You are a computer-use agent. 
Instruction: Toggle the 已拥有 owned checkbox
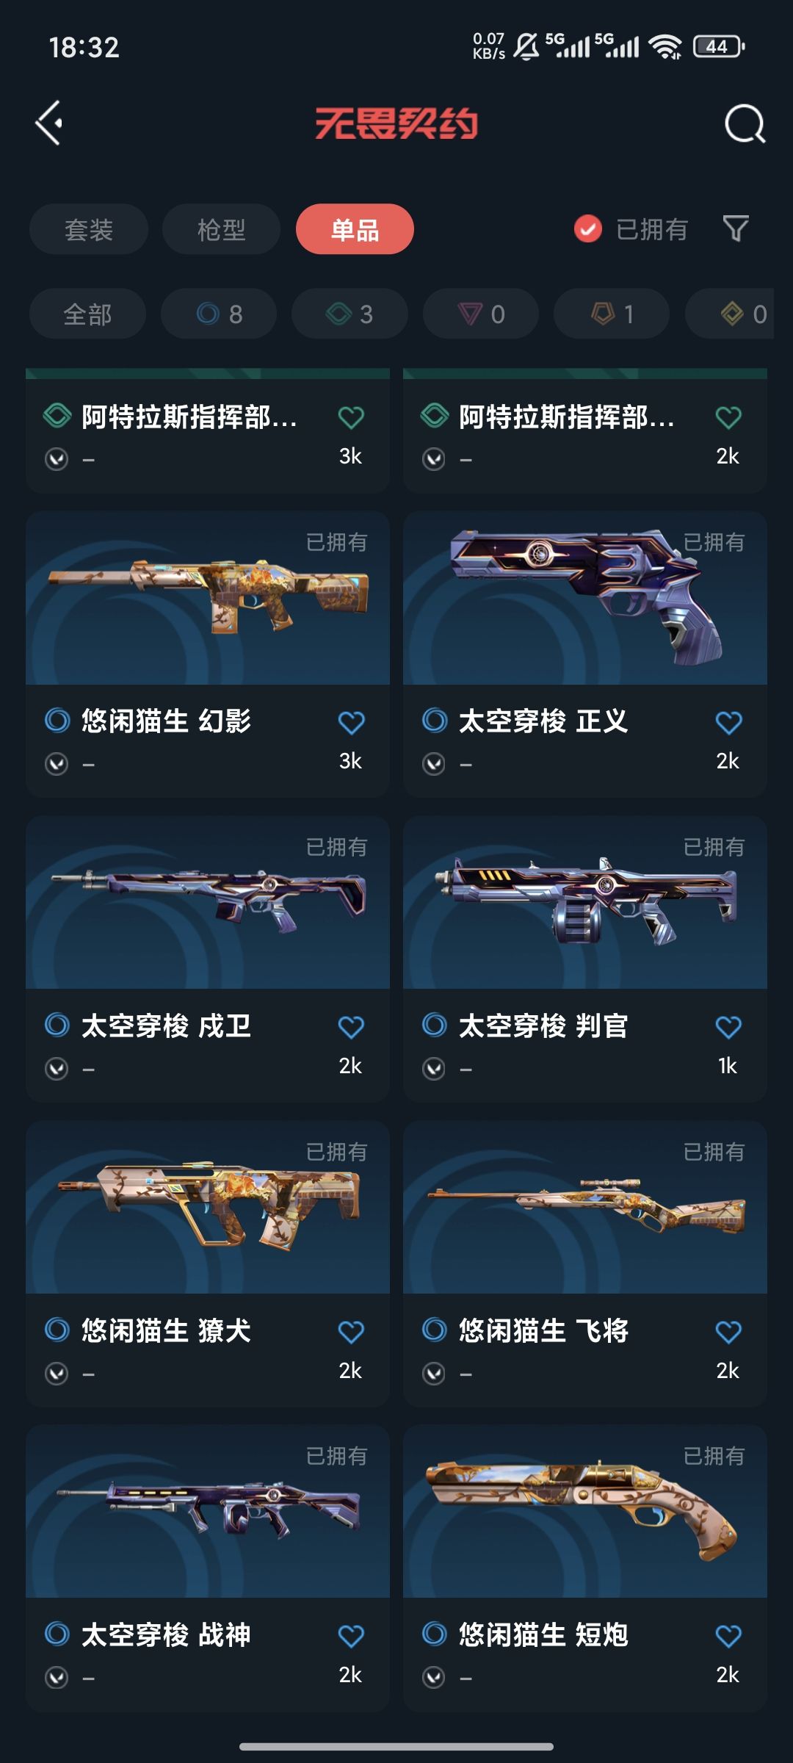587,228
